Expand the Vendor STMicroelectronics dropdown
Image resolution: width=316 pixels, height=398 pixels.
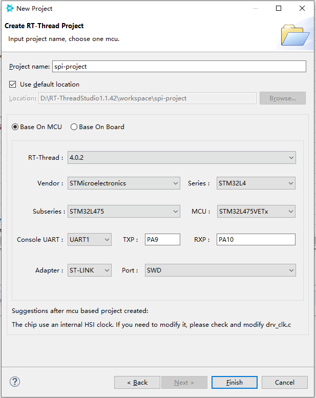click(124, 183)
